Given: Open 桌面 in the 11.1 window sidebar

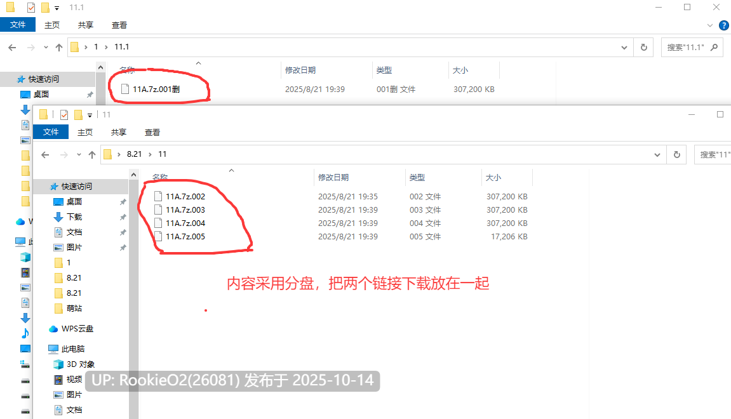Looking at the screenshot, I should (41, 94).
